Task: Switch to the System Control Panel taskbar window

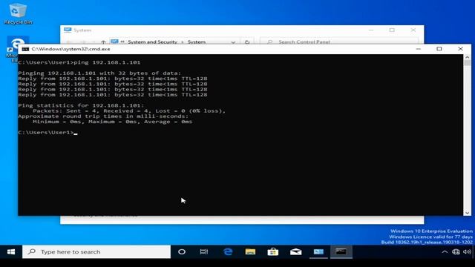Action: coord(318,252)
